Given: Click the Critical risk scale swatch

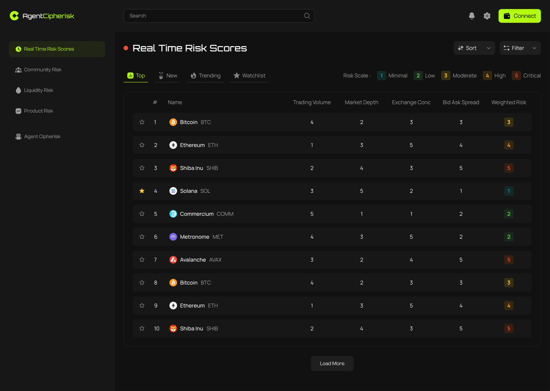Looking at the screenshot, I should pyautogui.click(x=516, y=76).
